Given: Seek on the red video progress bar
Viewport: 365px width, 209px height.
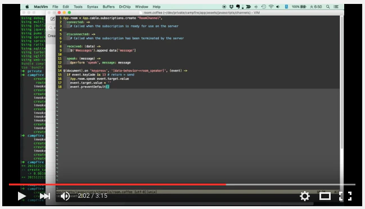Looking at the screenshot, I should tap(118, 184).
